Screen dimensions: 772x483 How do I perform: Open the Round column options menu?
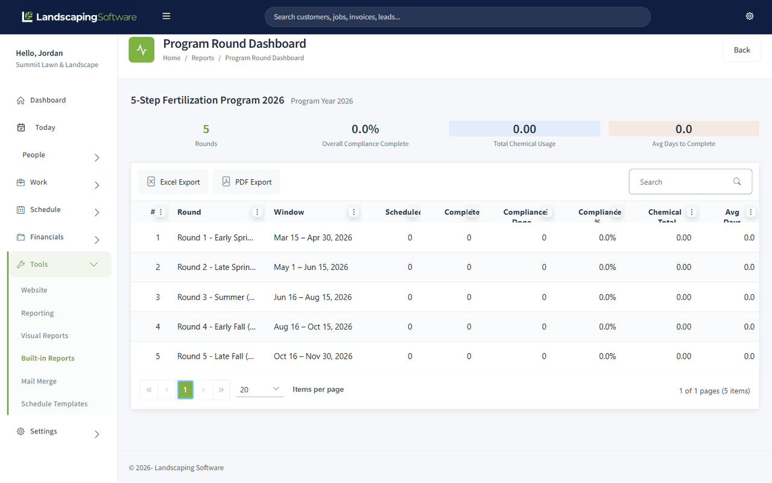[258, 212]
